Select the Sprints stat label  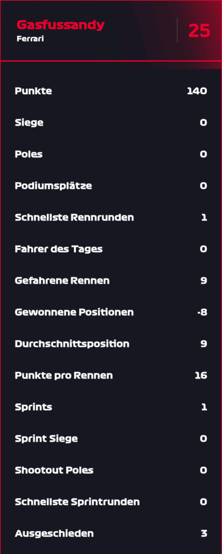(33, 407)
